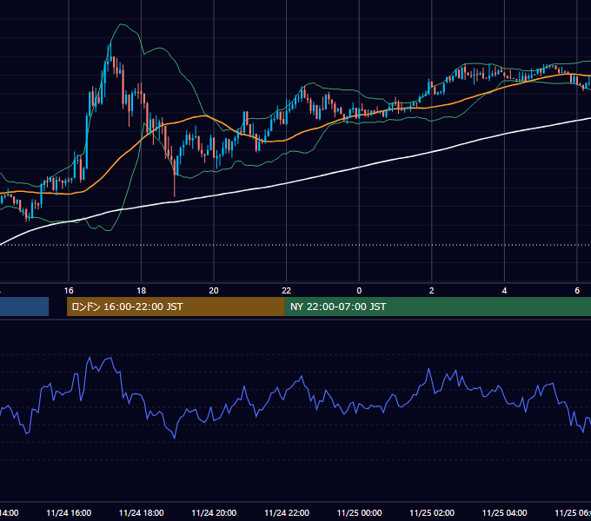
Task: Click hour label 2 on upper axis
Action: 432,291
